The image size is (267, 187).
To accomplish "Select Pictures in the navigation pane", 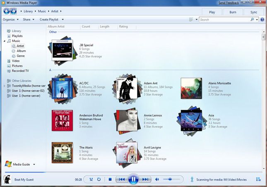I will click(x=17, y=66).
